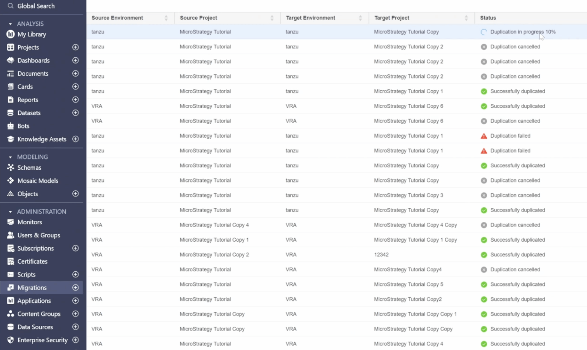Switch to the Migrations section

32,287
